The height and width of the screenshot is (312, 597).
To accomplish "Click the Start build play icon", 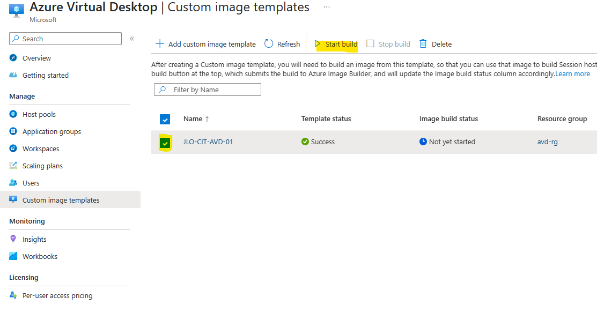I will click(x=318, y=44).
